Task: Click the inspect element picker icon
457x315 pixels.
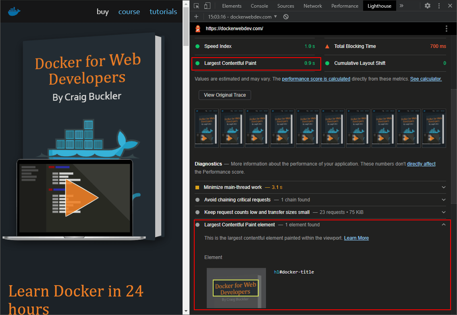Action: tap(196, 6)
